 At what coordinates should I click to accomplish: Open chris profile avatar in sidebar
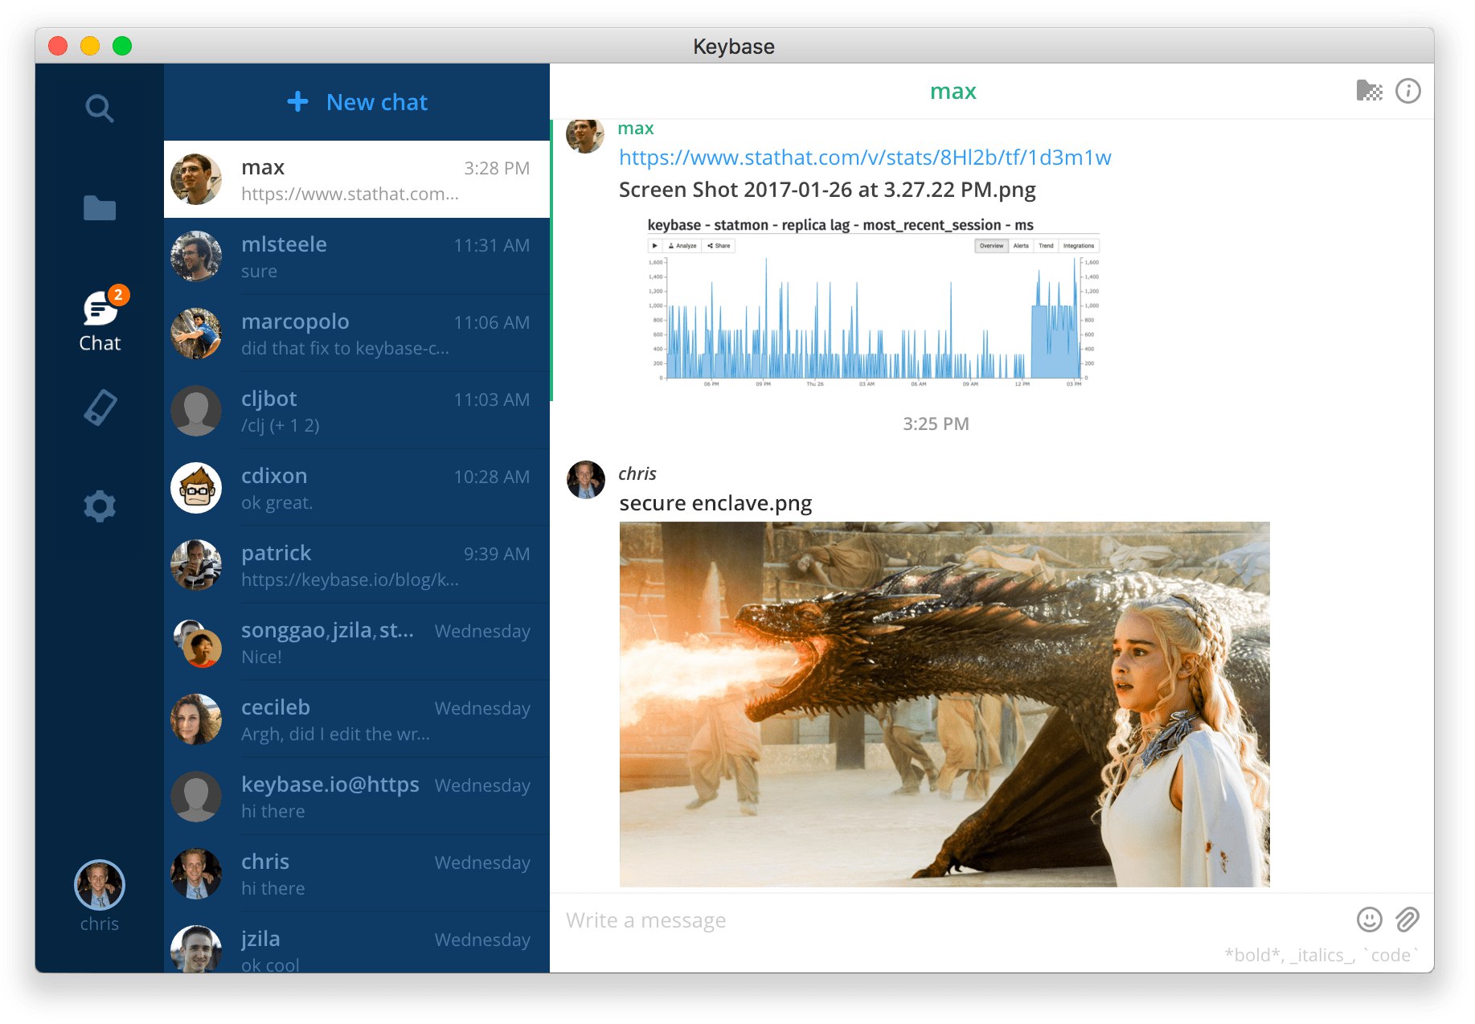click(x=100, y=885)
